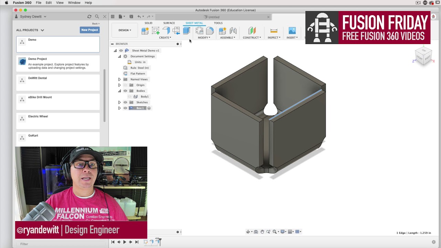Open the CREATE dropdown menu
The image size is (441, 248).
[x=165, y=38]
